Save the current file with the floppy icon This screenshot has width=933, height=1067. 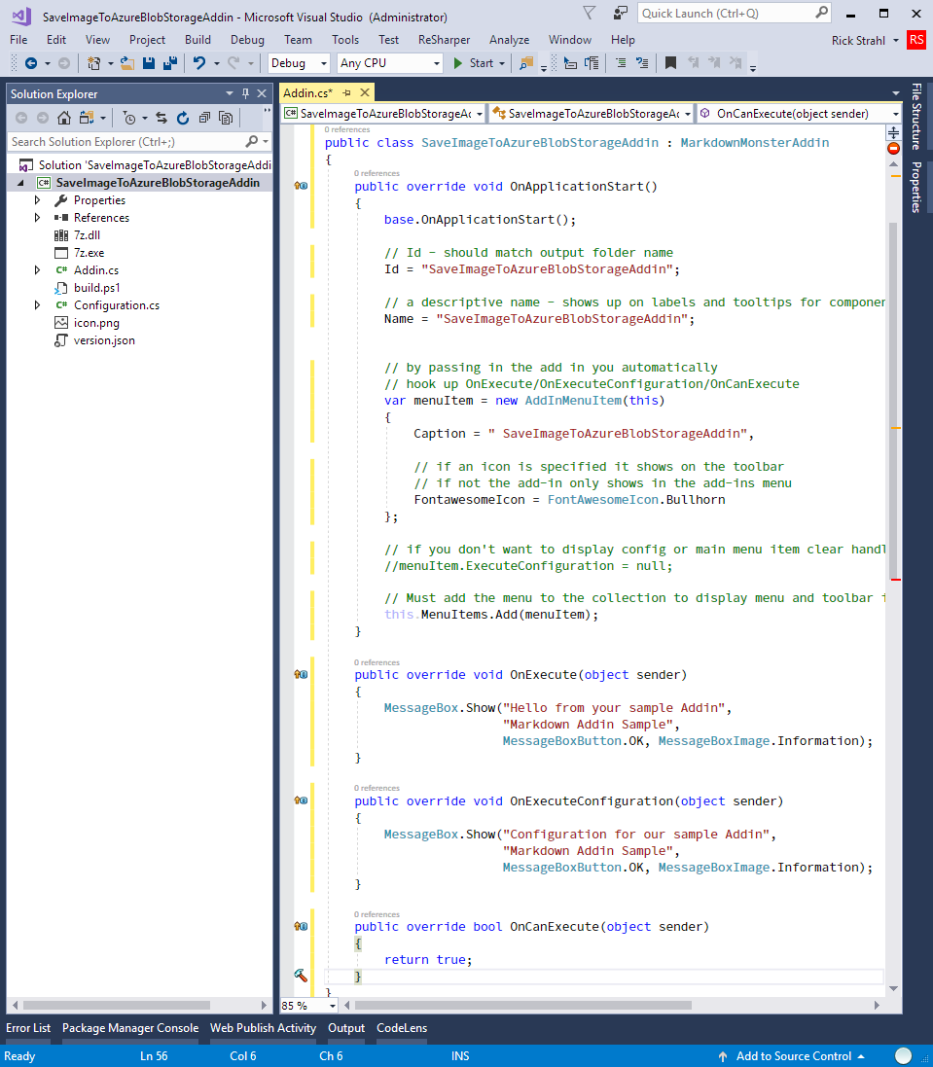[x=148, y=63]
